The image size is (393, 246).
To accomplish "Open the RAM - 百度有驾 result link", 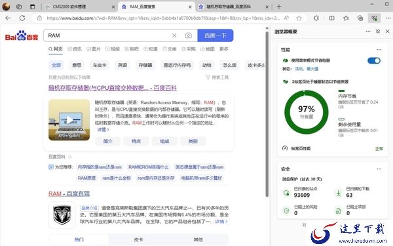I will click(69, 194).
